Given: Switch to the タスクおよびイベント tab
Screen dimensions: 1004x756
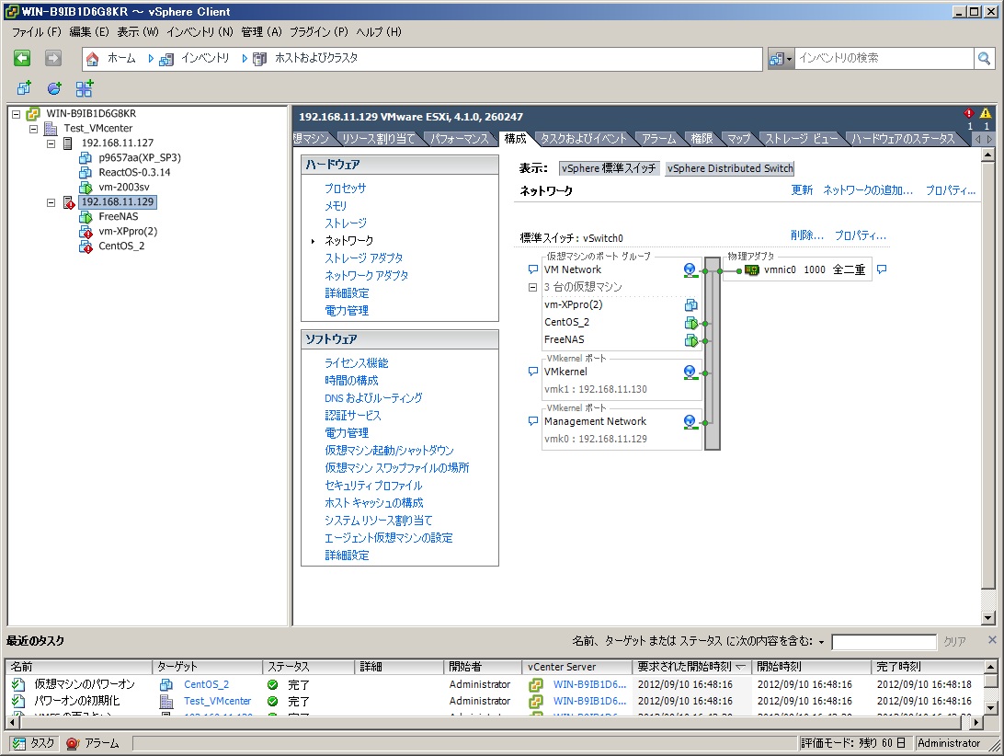Looking at the screenshot, I should tap(583, 139).
